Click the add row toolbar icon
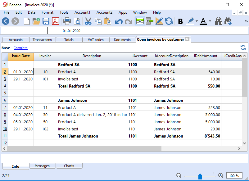The image size is (249, 181). [149, 21]
